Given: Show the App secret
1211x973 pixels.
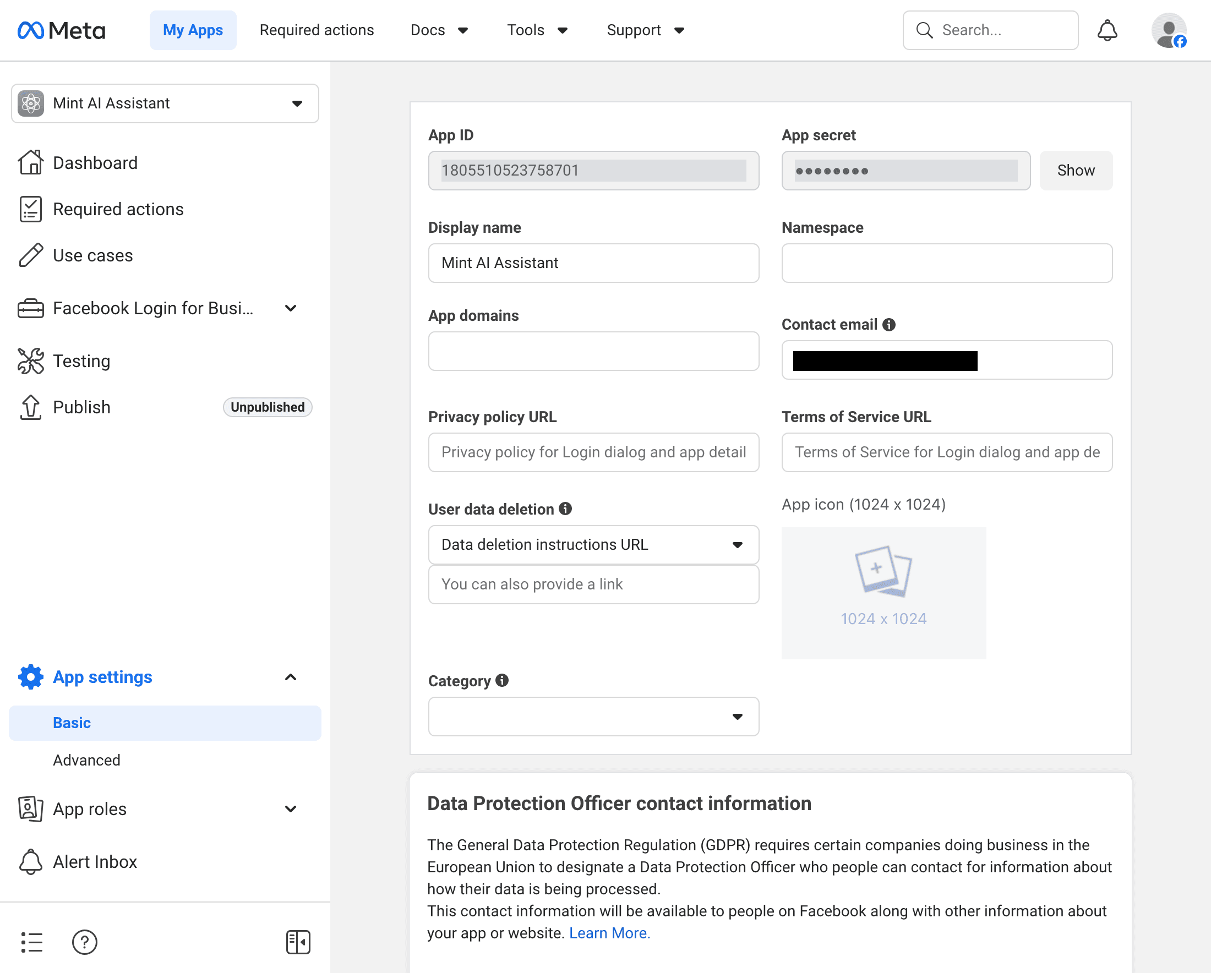Looking at the screenshot, I should pos(1076,171).
